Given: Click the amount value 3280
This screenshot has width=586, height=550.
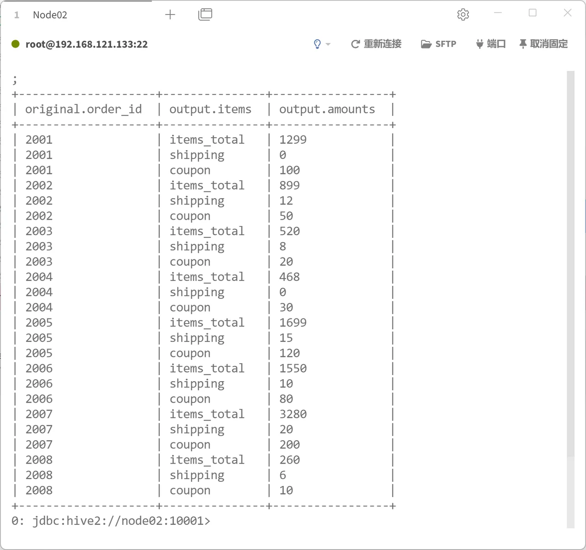Looking at the screenshot, I should click(293, 414).
